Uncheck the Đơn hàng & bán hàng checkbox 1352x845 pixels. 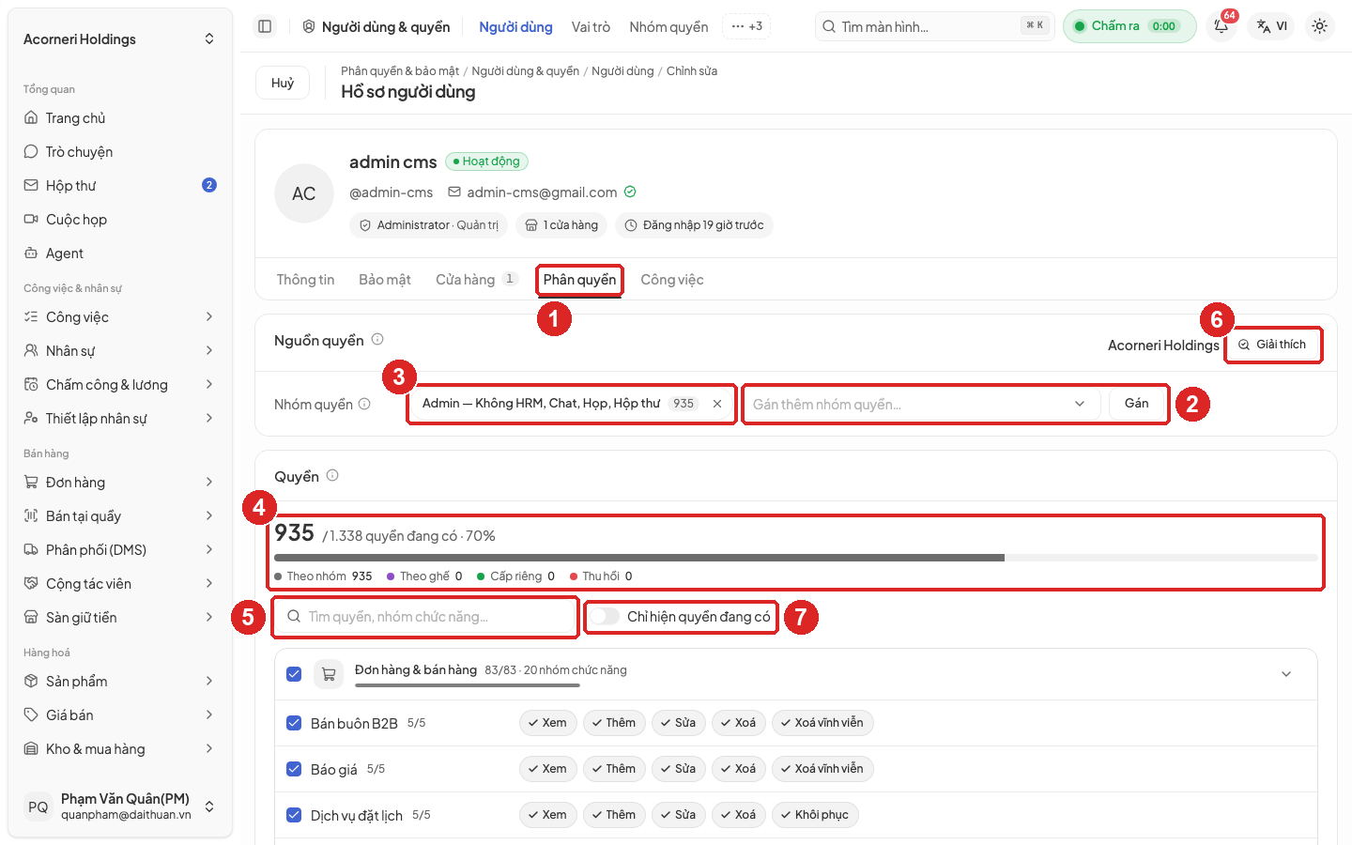294,673
